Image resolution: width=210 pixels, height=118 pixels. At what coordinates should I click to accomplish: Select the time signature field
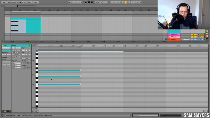tap(24, 2)
